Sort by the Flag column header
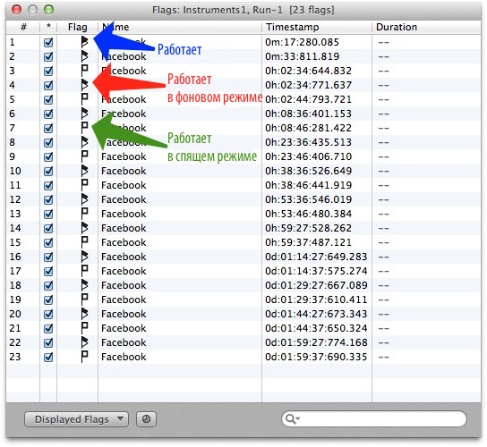Viewport: 487px width, 447px height. pyautogui.click(x=77, y=27)
